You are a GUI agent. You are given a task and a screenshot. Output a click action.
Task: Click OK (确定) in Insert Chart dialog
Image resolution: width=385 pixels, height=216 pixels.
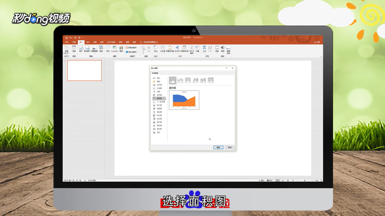coord(218,147)
